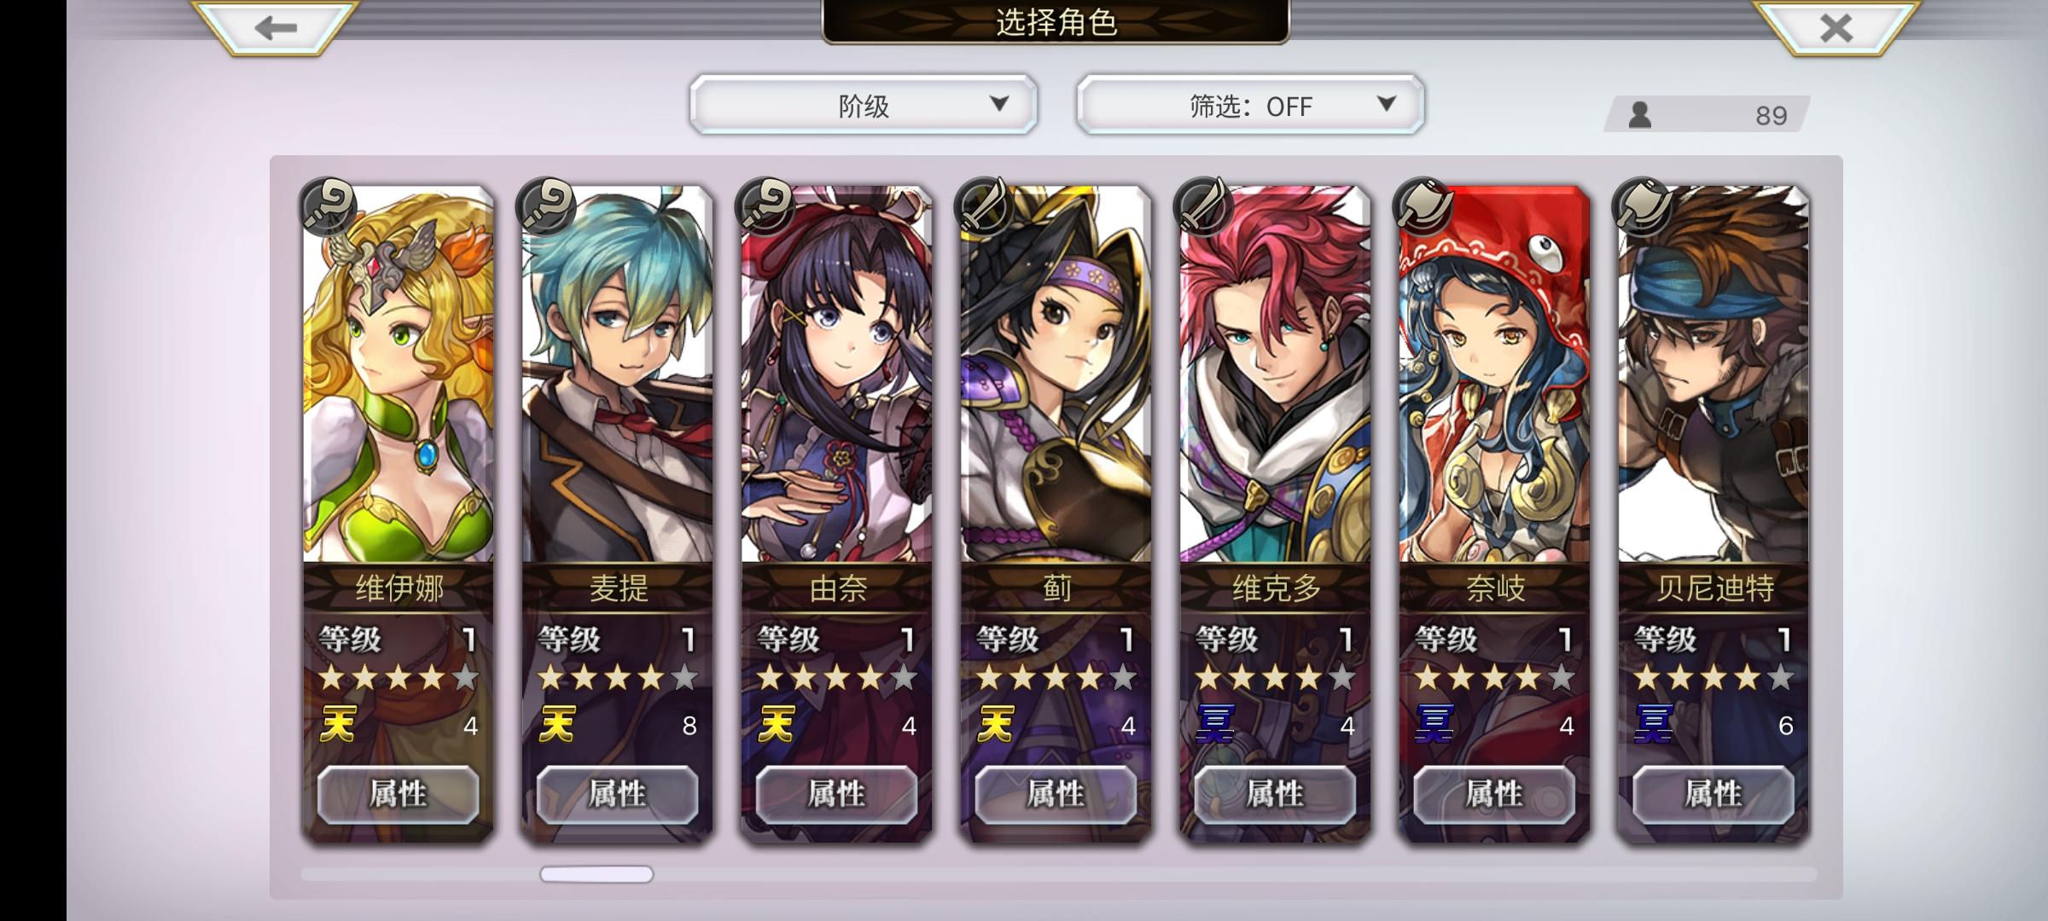Click the staff weapon icon on 维伊娜's card
The width and height of the screenshot is (2048, 921).
[329, 206]
